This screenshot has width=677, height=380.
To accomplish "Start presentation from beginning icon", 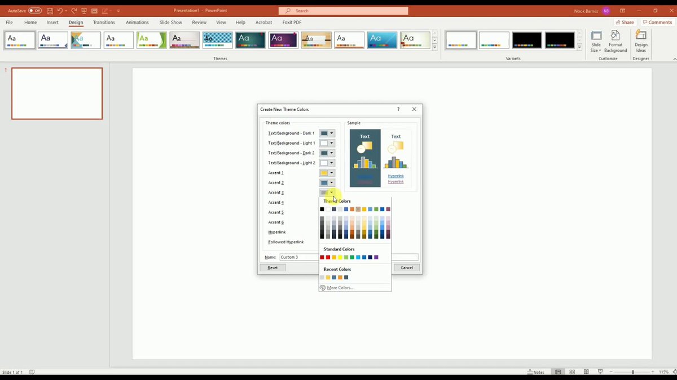I will click(x=84, y=11).
